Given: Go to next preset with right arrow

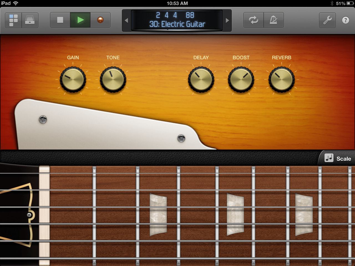Looking at the screenshot, I should coord(227,21).
